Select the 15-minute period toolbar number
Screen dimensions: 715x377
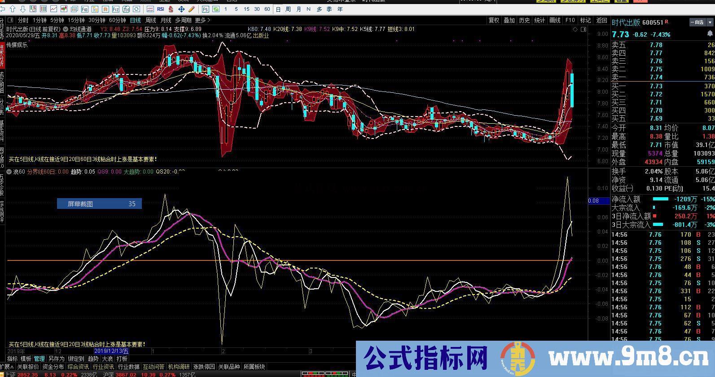pos(246,9)
